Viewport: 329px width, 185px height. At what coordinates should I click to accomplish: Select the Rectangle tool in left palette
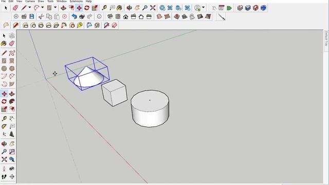click(4, 61)
